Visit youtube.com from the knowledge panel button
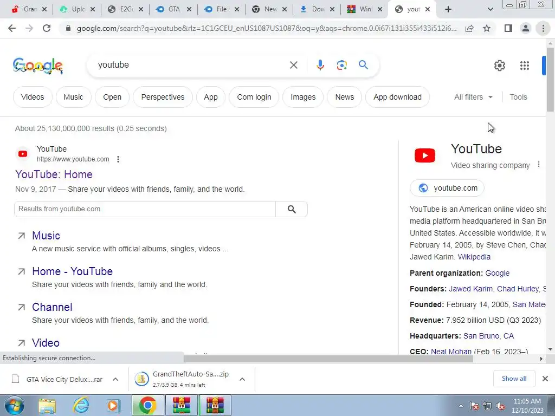The height and width of the screenshot is (416, 555). (447, 188)
